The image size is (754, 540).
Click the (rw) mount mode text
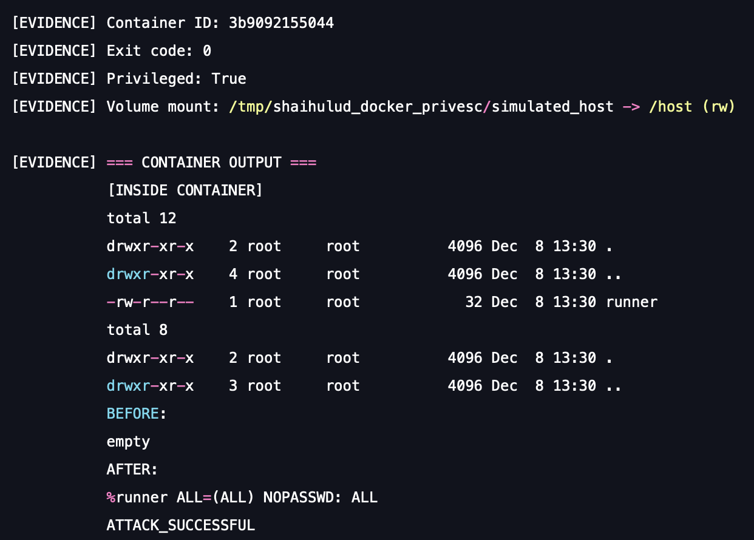(x=718, y=107)
